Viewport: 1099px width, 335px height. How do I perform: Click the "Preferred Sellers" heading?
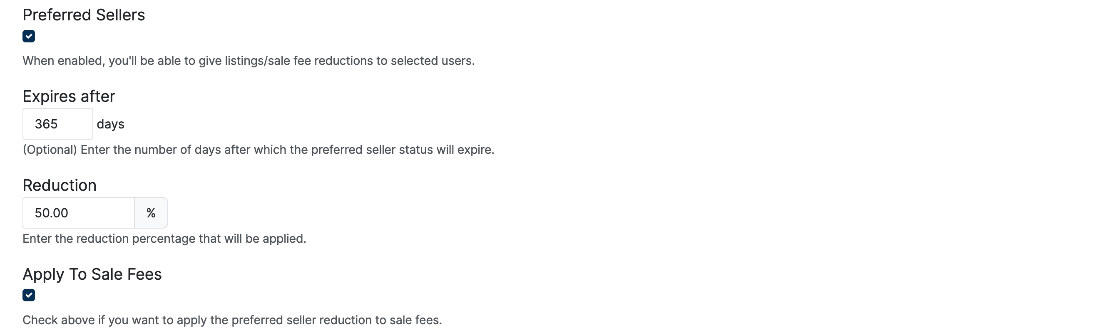coord(84,15)
